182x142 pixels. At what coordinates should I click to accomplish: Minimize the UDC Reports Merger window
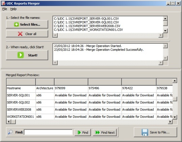[168, 3]
